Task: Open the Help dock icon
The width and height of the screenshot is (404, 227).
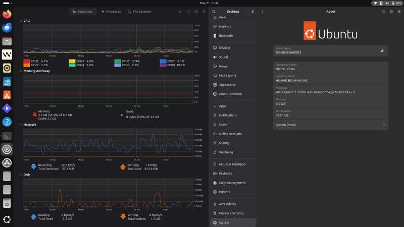Action: (x=7, y=122)
